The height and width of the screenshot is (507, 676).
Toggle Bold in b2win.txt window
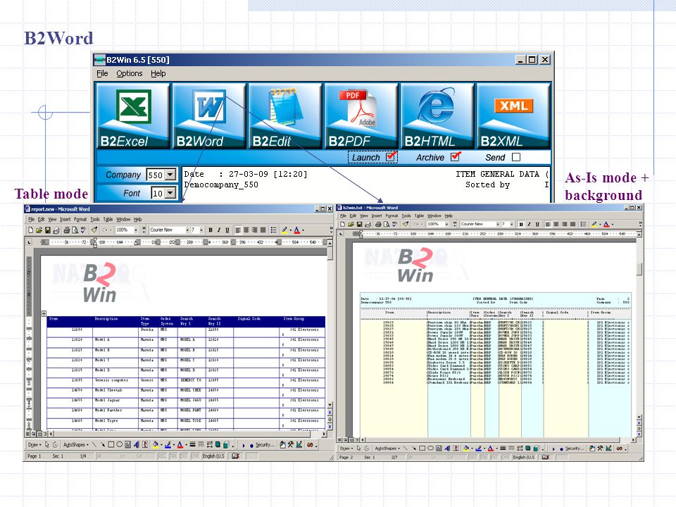coord(521,224)
